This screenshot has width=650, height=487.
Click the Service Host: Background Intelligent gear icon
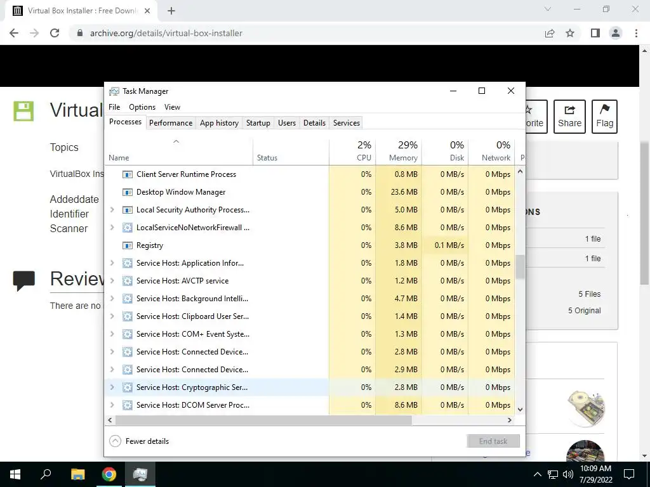coord(127,299)
